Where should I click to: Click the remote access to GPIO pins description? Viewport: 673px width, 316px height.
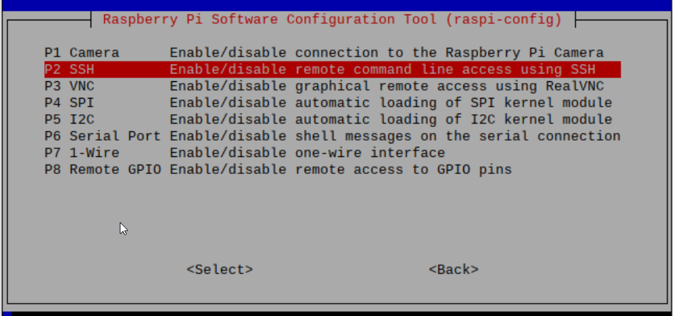(x=340, y=169)
